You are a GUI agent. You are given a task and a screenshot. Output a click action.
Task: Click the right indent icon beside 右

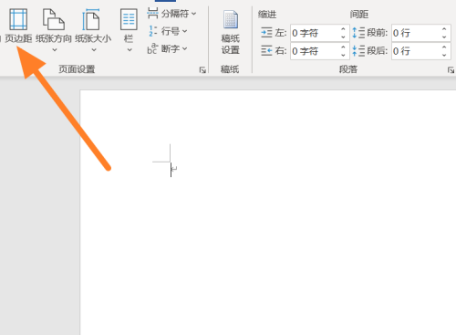(x=266, y=51)
